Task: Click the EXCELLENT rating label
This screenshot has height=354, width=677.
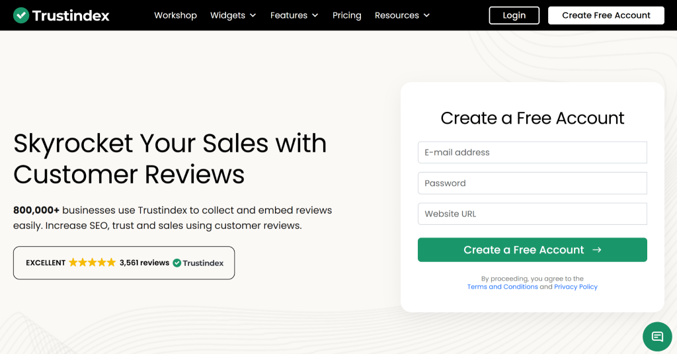Action: 46,263
